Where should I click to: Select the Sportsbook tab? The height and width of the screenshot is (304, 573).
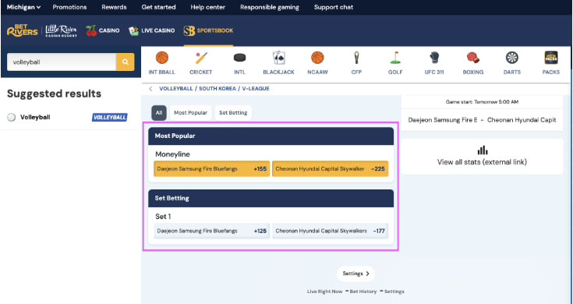click(x=208, y=30)
